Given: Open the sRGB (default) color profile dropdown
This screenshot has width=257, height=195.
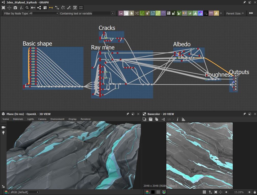Looking at the screenshot, I should (24, 192).
